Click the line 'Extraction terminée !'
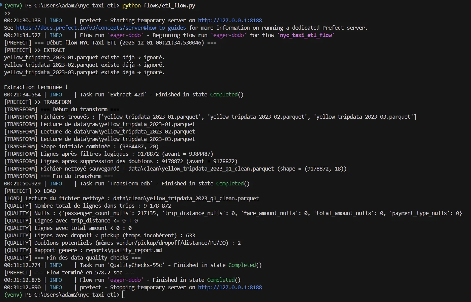The width and height of the screenshot is (471, 302). click(x=36, y=87)
